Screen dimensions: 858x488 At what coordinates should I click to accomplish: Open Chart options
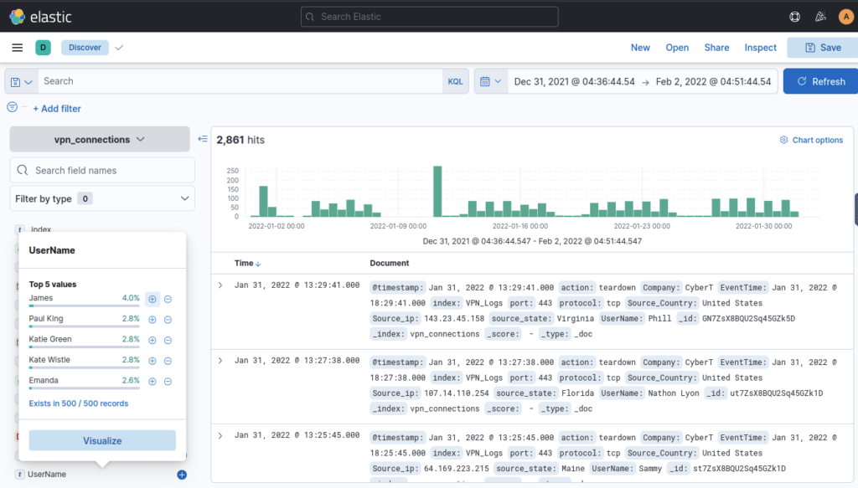tap(811, 140)
